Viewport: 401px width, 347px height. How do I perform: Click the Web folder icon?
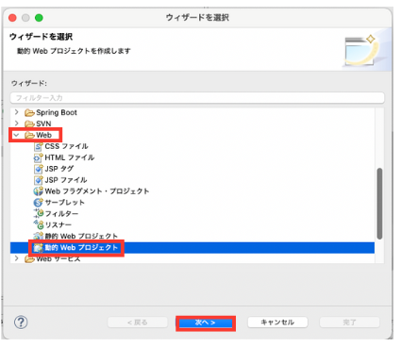click(x=29, y=135)
